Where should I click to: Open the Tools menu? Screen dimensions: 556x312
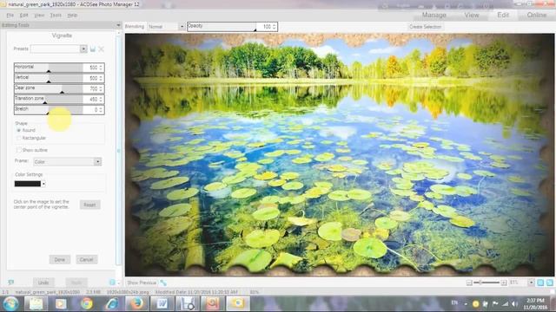coord(56,16)
